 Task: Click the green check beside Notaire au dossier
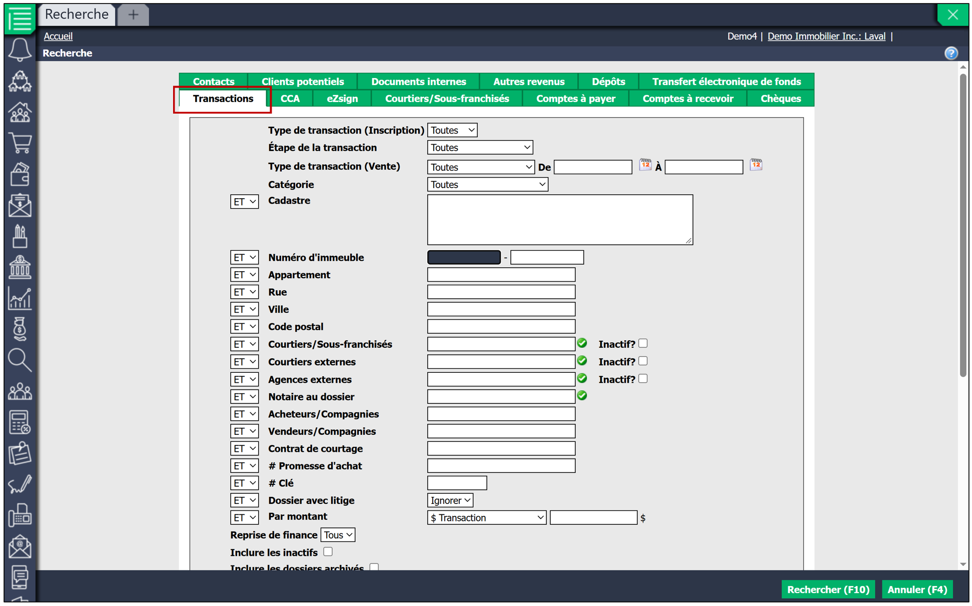click(x=582, y=396)
